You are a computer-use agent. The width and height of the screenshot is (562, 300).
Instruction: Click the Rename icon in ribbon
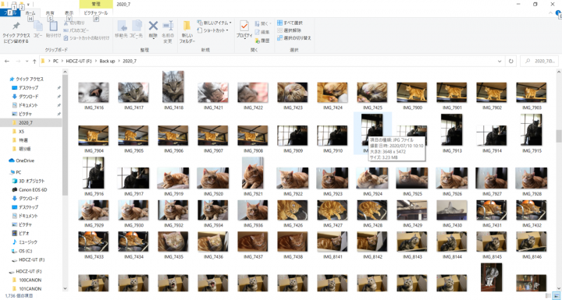click(x=168, y=26)
